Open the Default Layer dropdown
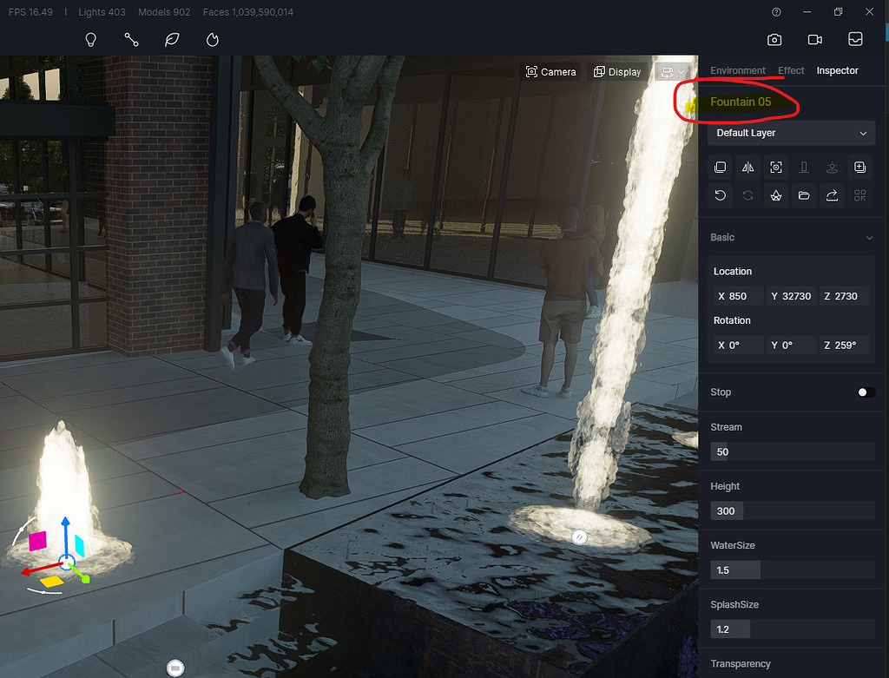The height and width of the screenshot is (678, 889). click(790, 133)
